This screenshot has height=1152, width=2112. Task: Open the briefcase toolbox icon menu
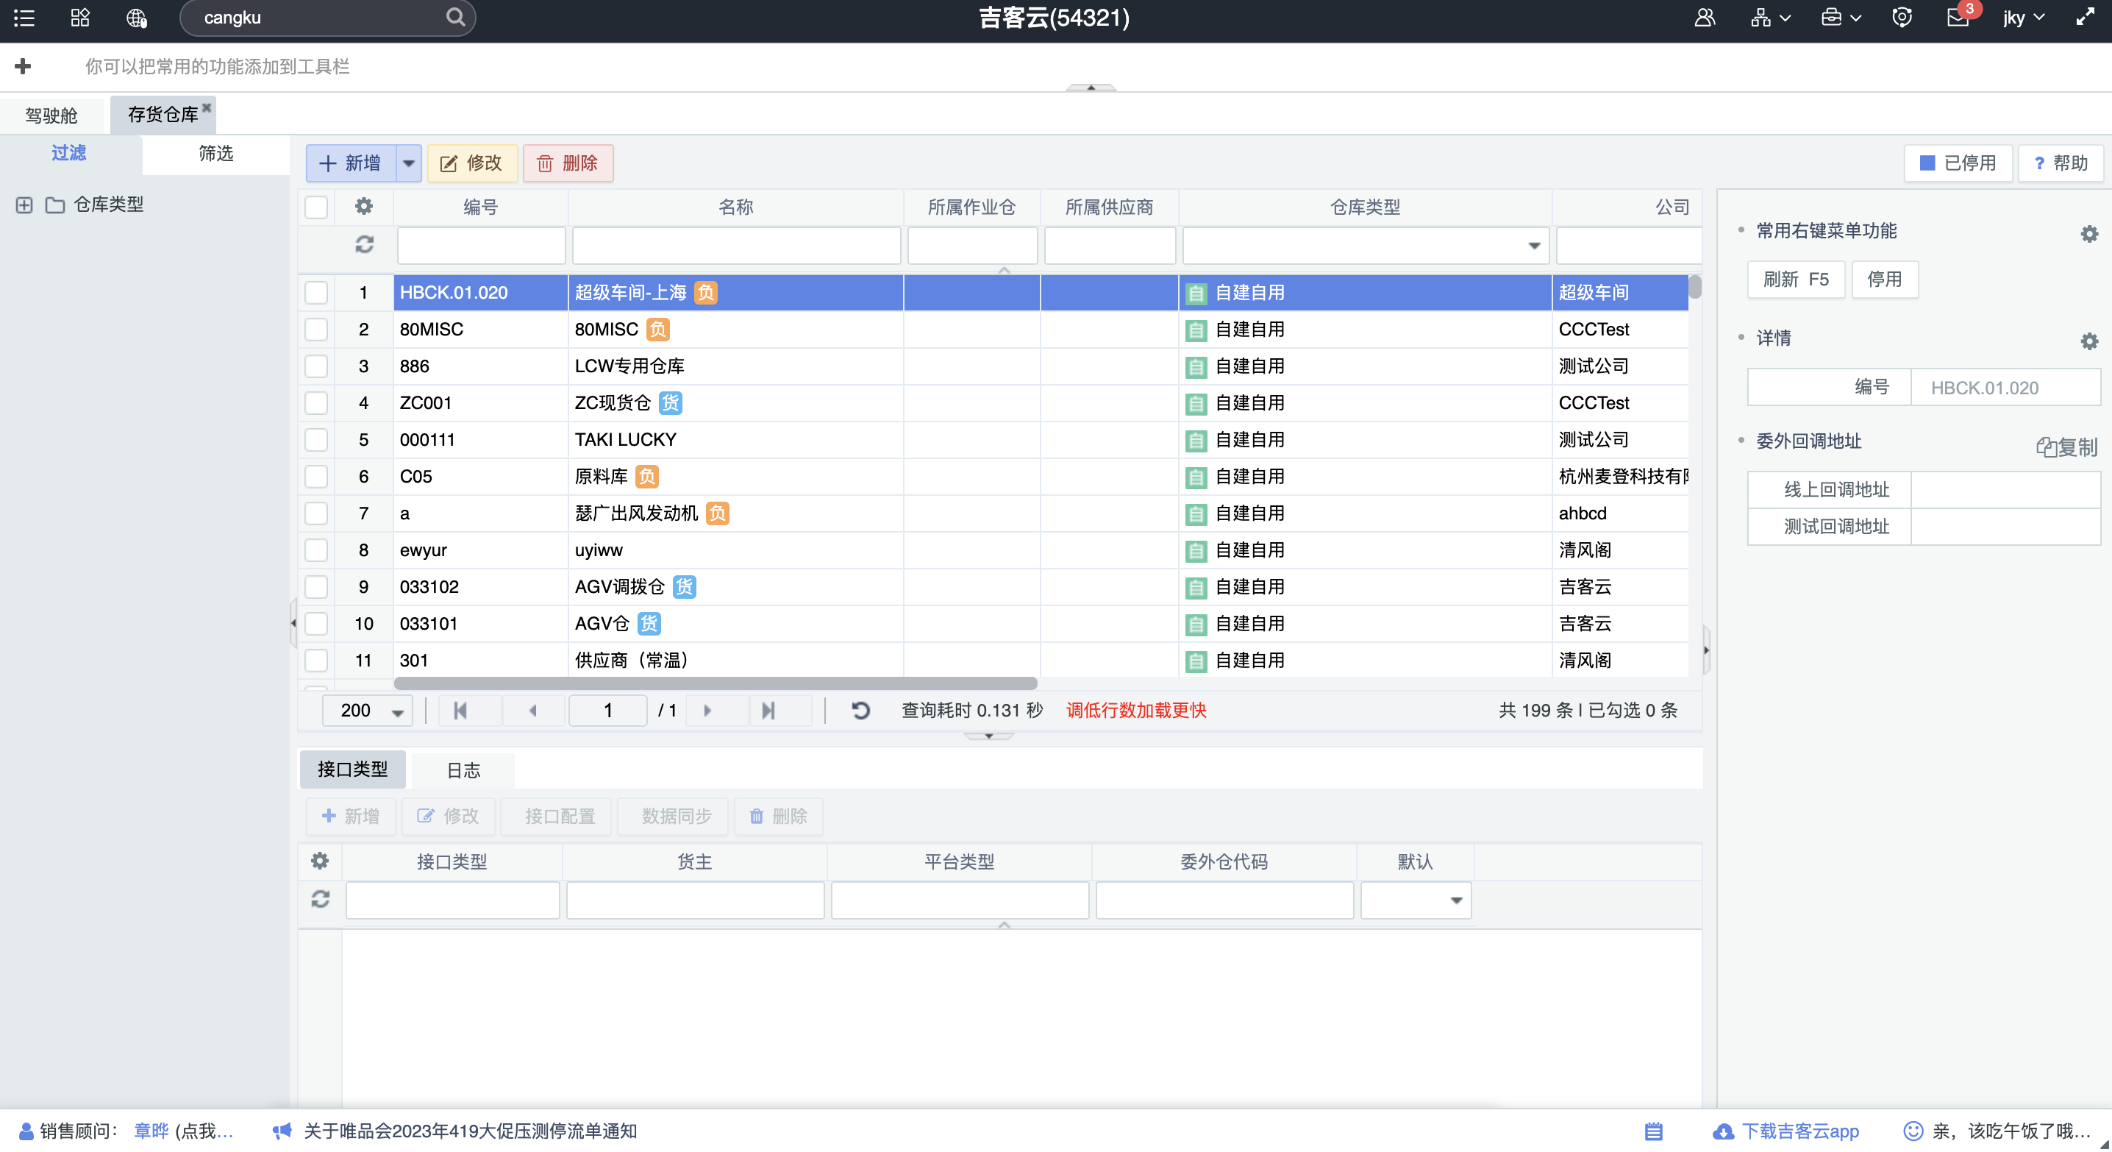pyautogui.click(x=1840, y=17)
